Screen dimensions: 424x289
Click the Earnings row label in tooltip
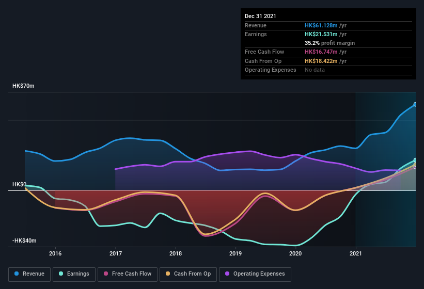256,34
